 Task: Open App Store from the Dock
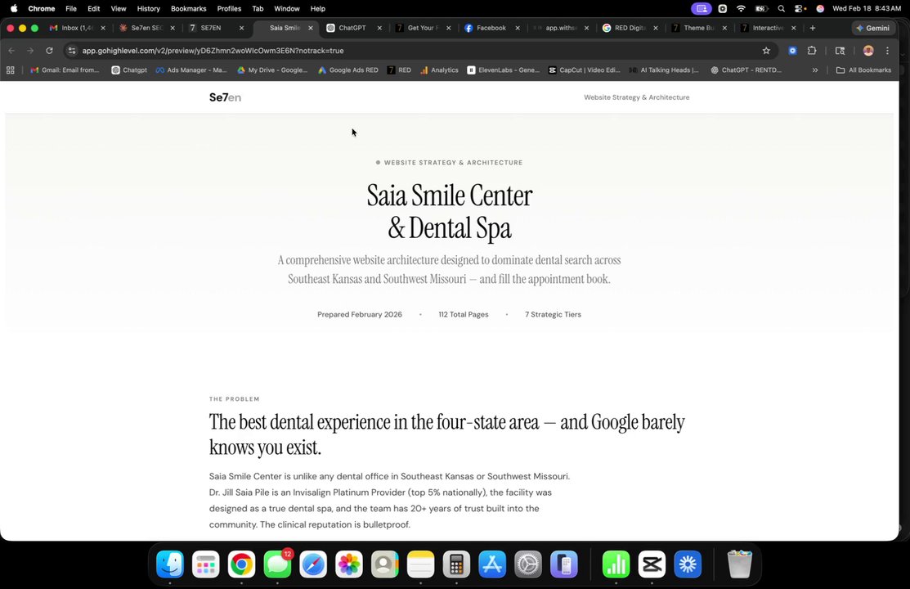[492, 564]
